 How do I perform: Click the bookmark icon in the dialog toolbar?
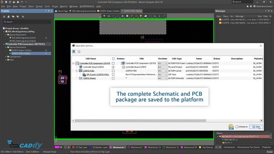click(x=74, y=51)
